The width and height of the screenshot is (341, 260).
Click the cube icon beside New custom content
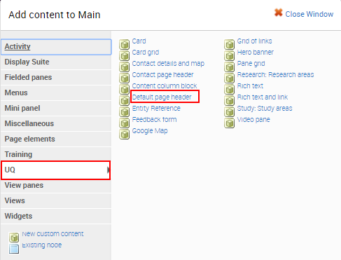point(14,238)
